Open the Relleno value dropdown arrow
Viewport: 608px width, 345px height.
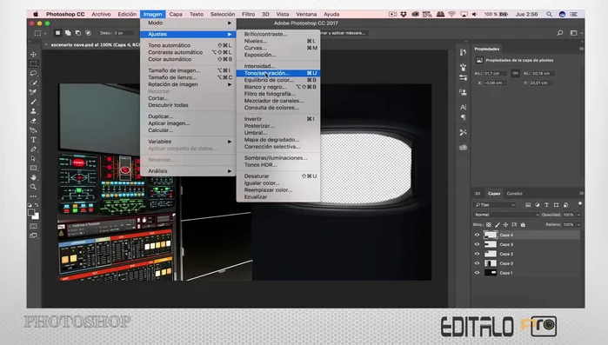pyautogui.click(x=579, y=224)
